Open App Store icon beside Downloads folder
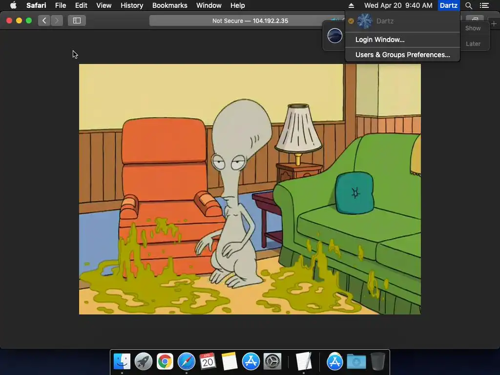Image resolution: width=500 pixels, height=375 pixels. (x=334, y=361)
